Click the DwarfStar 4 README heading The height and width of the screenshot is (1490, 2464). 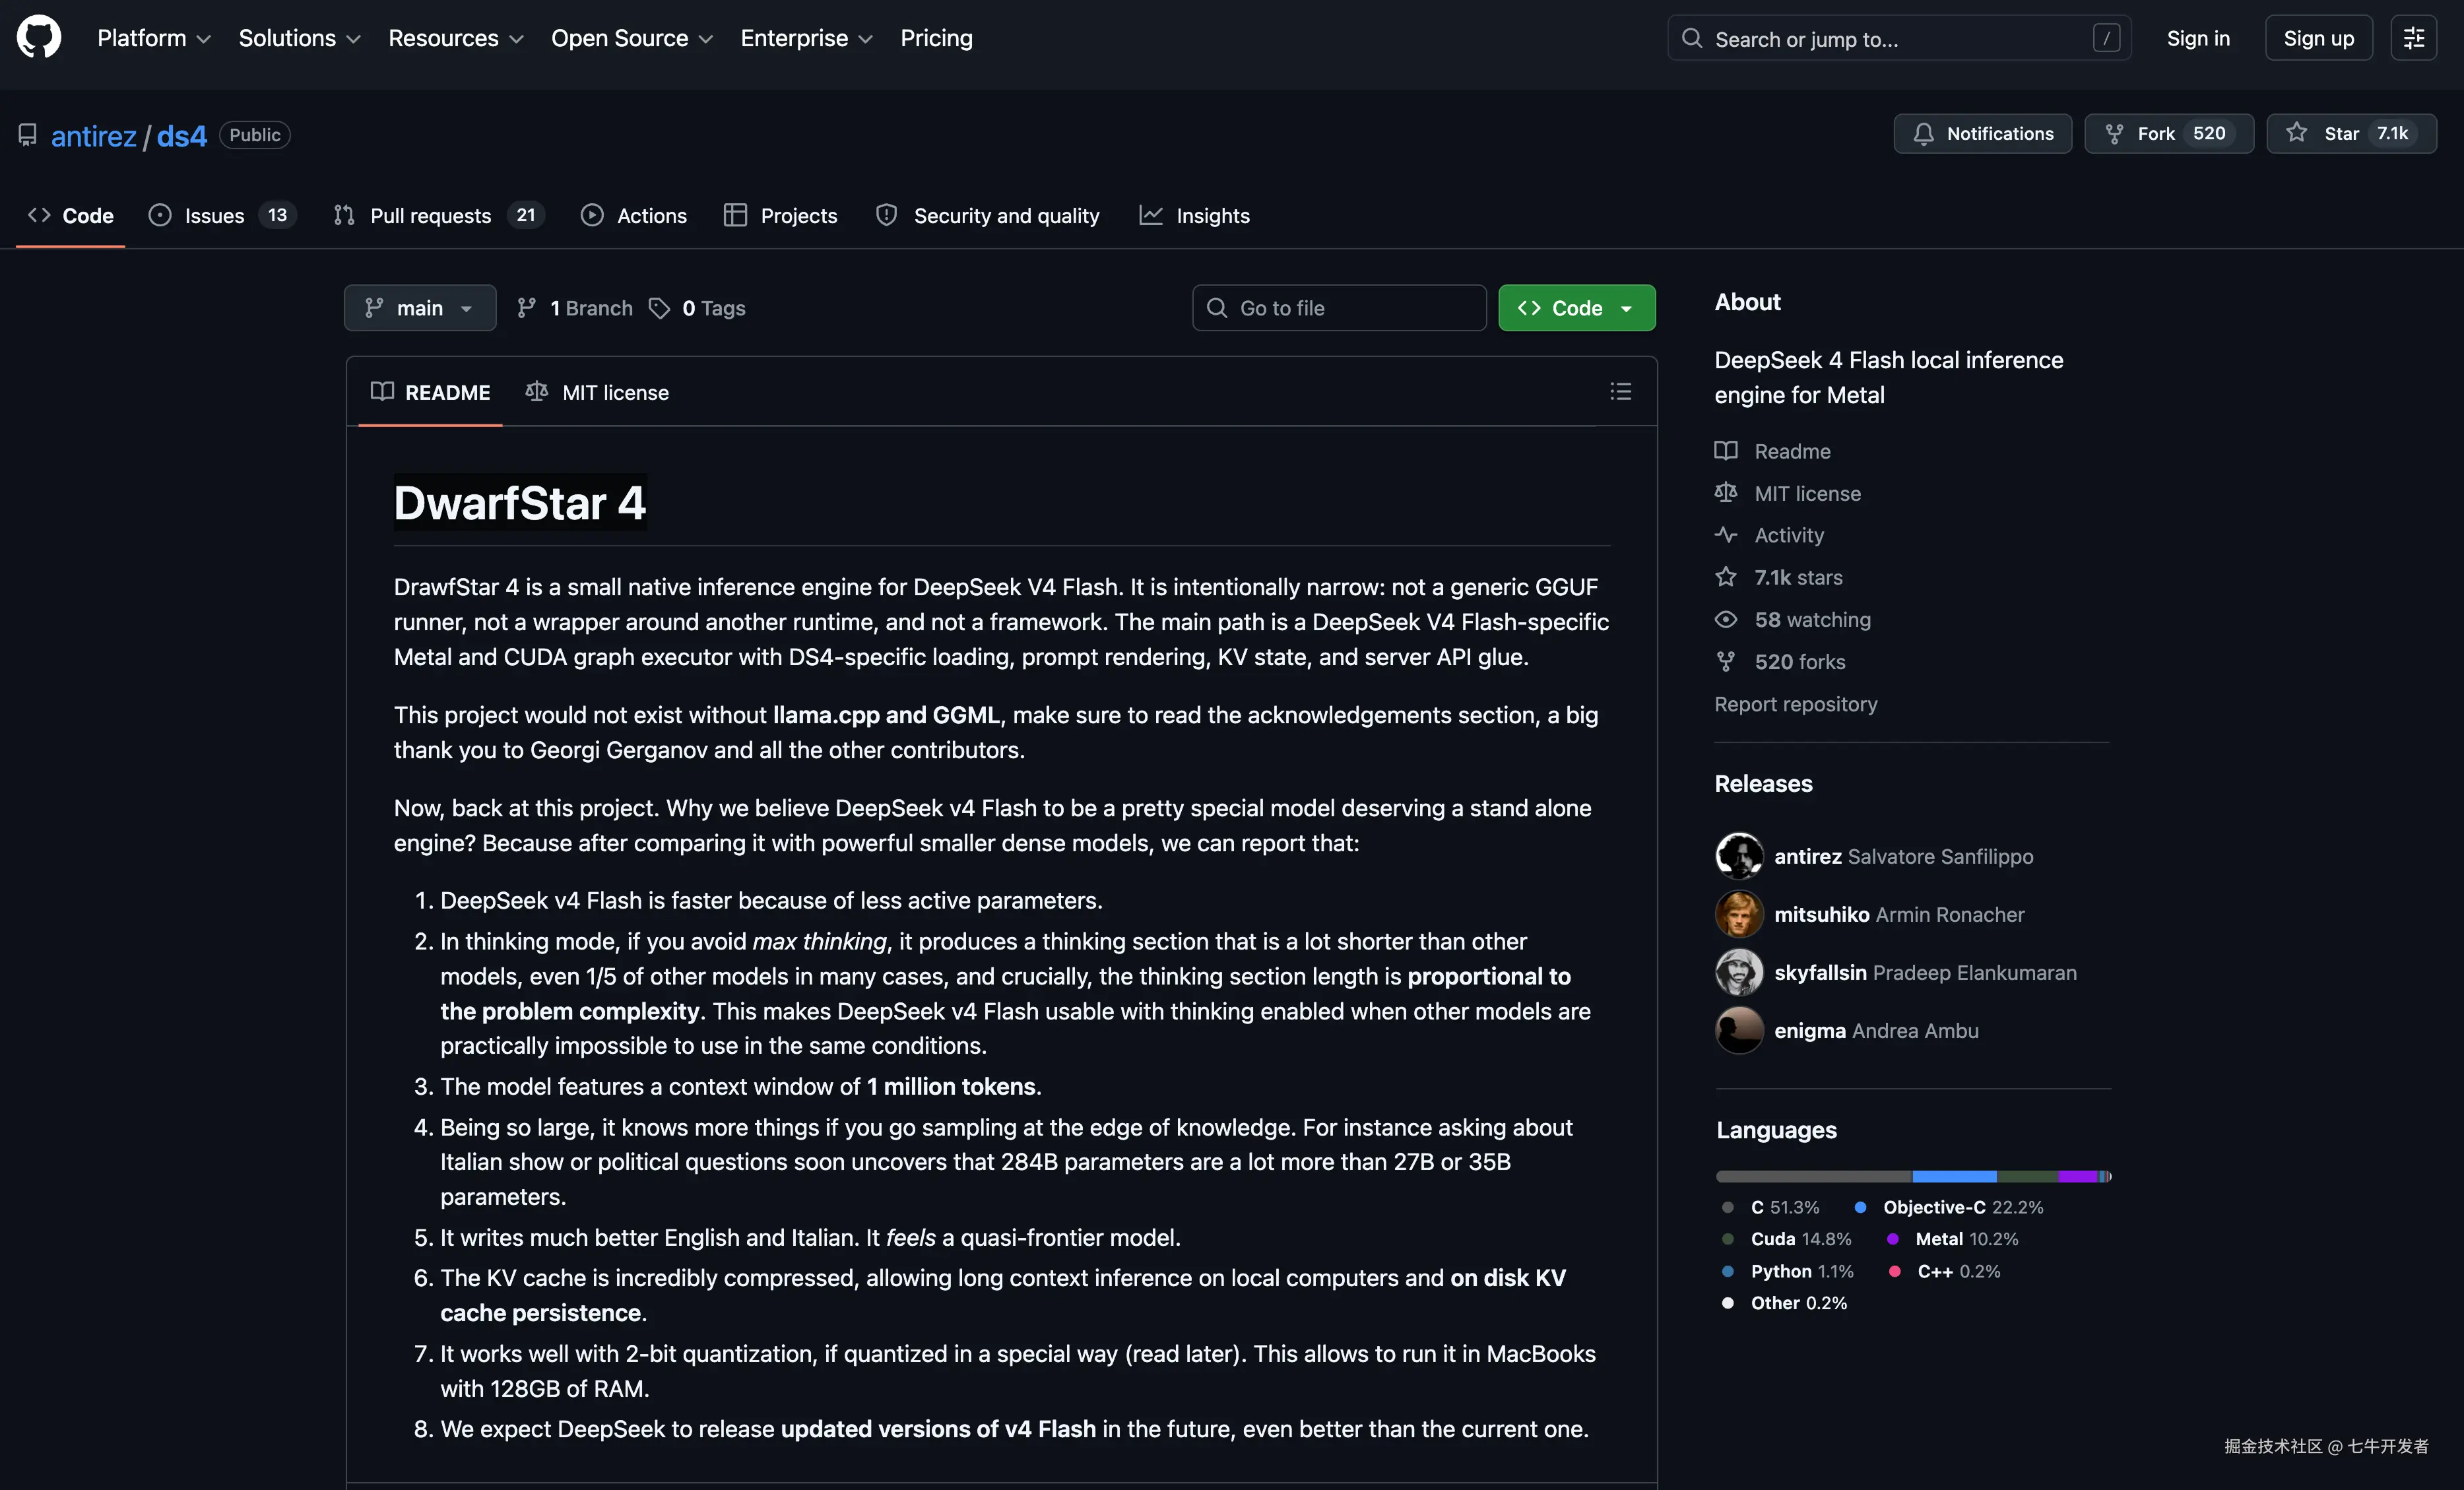[520, 502]
